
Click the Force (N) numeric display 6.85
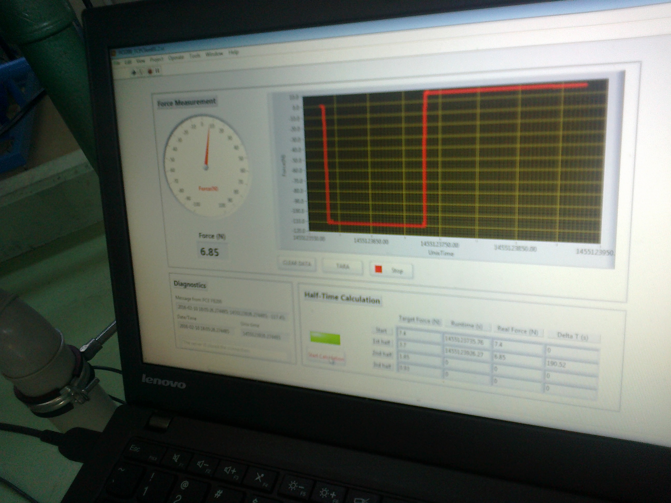(210, 252)
